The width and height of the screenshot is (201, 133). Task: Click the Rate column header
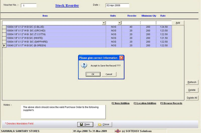point(163,16)
